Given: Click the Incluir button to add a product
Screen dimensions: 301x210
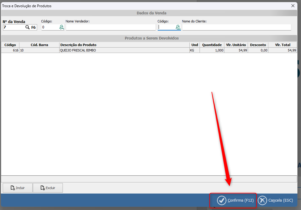Looking at the screenshot, I should pyautogui.click(x=18, y=188).
